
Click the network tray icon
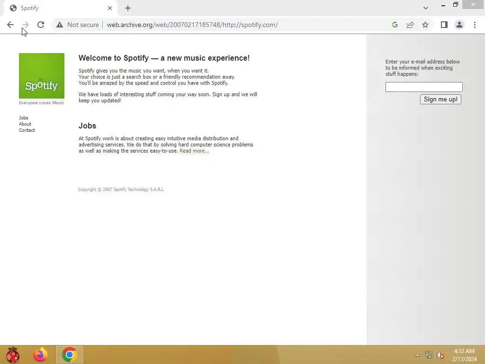(429, 355)
